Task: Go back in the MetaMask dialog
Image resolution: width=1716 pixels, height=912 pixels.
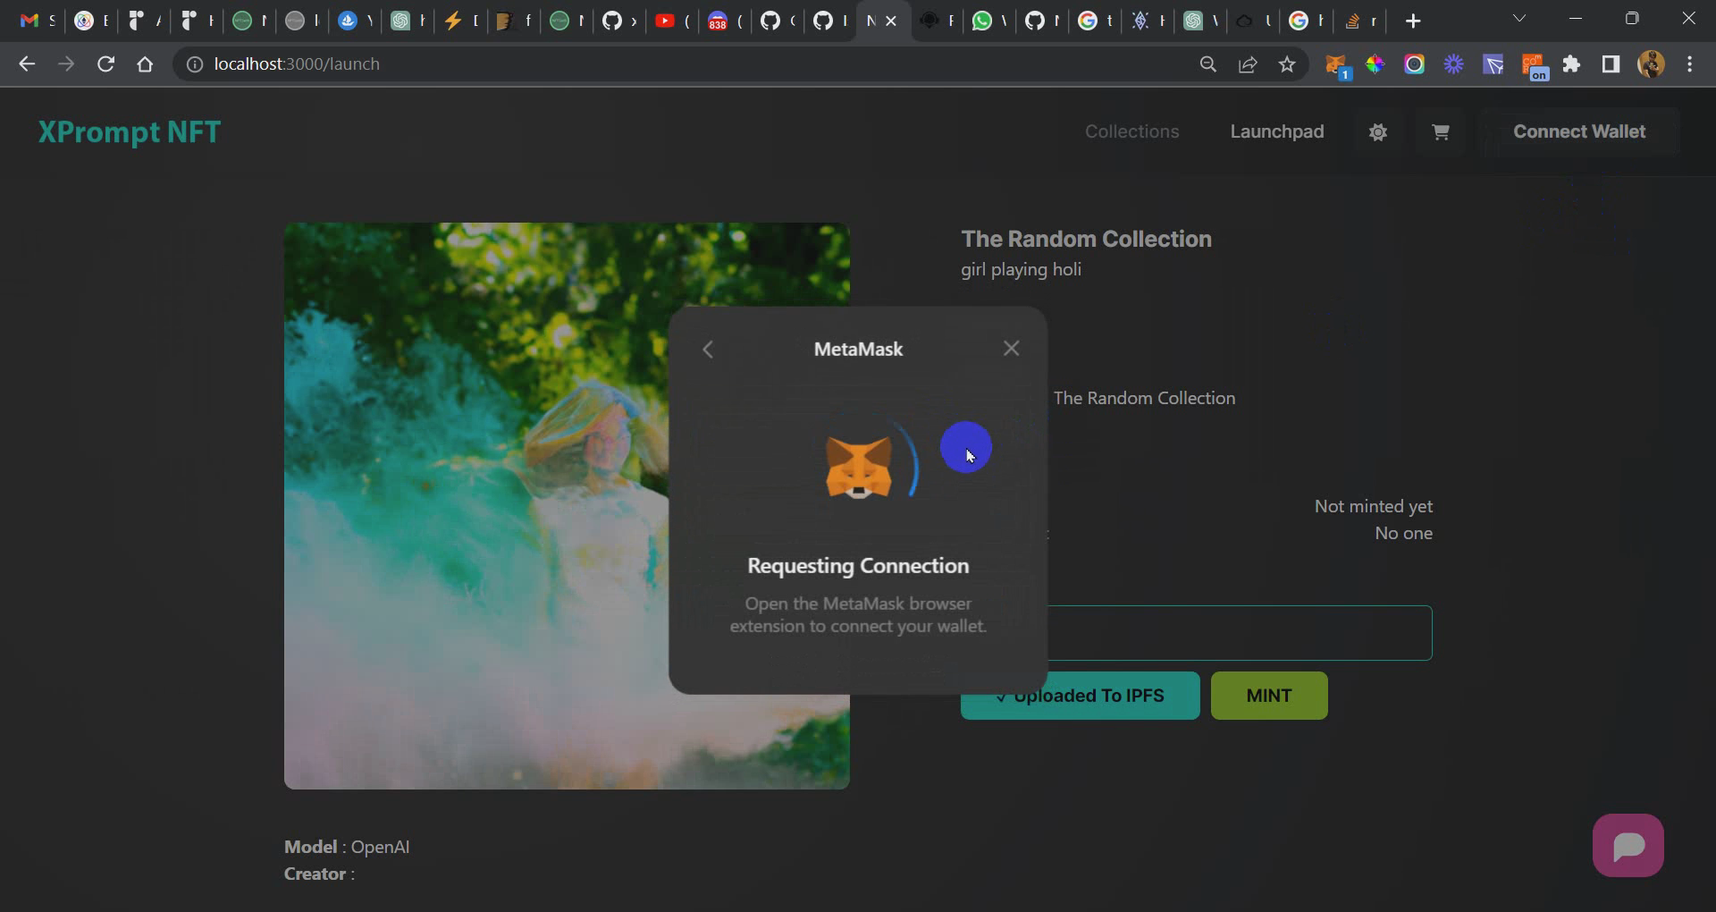Action: pos(708,350)
